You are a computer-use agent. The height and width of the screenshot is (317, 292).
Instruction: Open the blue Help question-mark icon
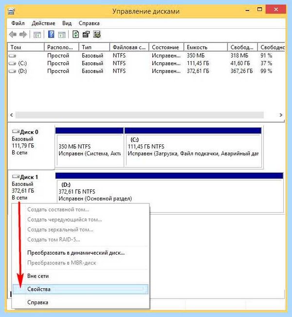pos(51,34)
